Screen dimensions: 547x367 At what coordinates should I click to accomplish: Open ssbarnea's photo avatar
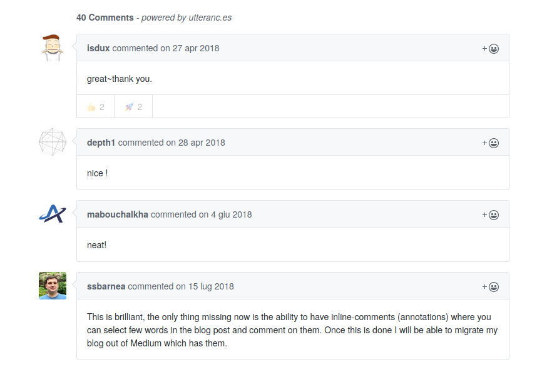[x=53, y=286]
